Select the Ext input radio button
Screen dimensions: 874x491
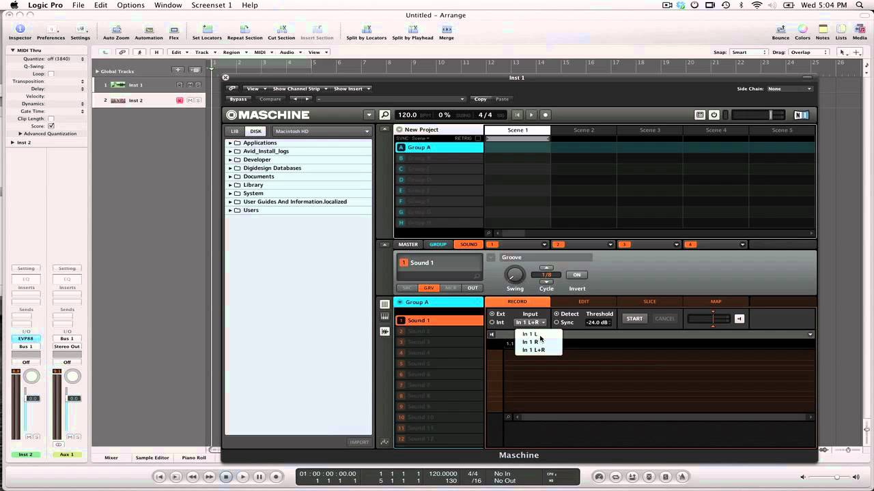click(492, 314)
